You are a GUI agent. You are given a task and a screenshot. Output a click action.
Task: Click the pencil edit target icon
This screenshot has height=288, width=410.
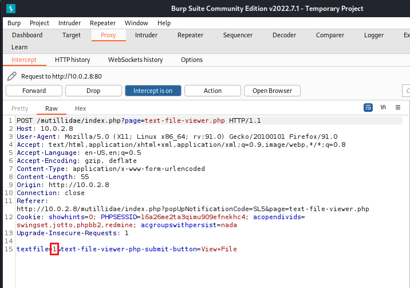pyautogui.click(x=12, y=76)
